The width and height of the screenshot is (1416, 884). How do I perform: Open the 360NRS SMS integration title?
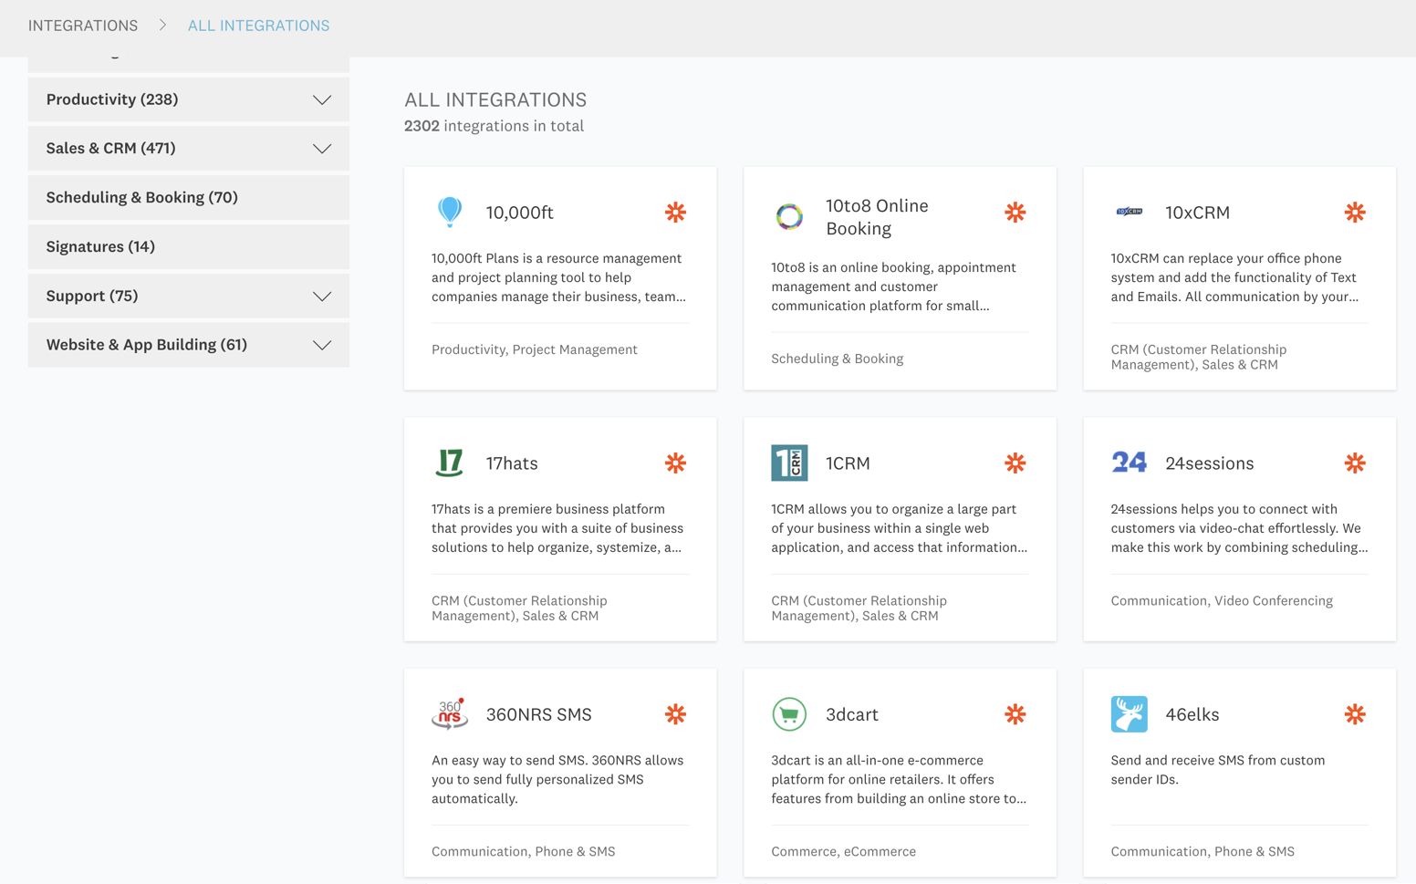[x=539, y=714]
